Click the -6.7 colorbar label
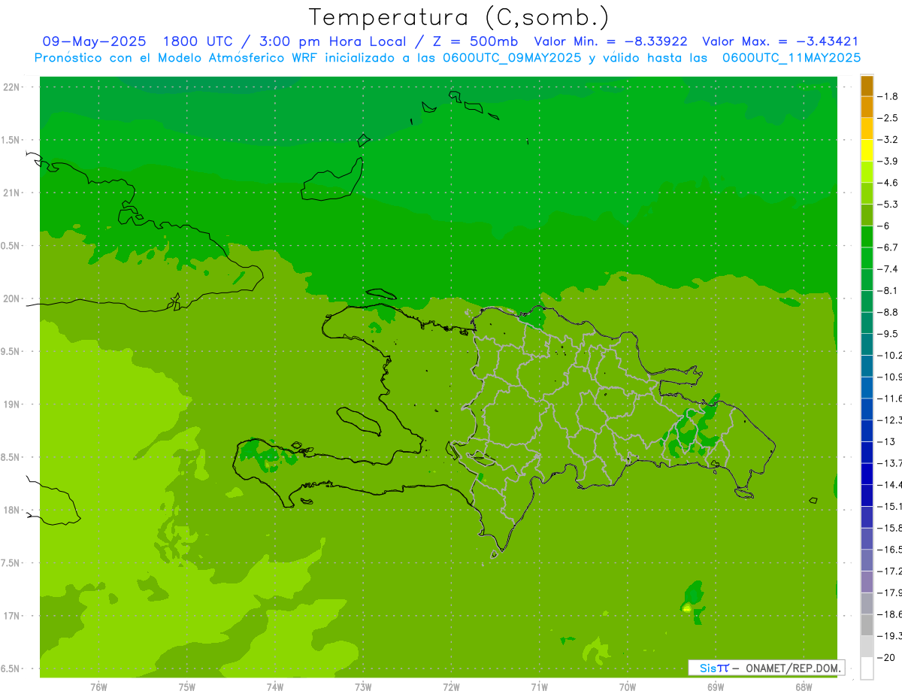 coord(887,247)
